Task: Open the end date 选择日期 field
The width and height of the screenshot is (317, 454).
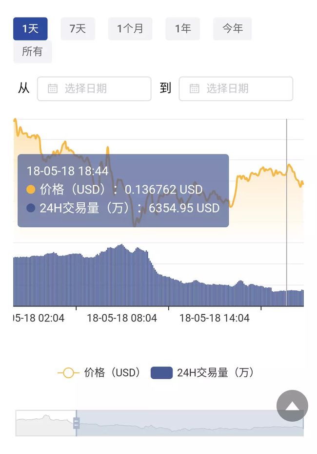Action: click(x=236, y=88)
